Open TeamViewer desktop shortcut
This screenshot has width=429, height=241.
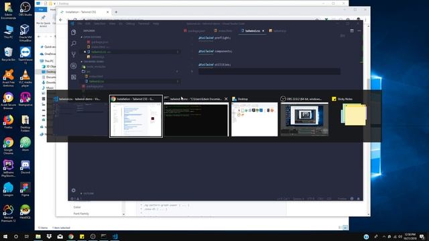[25, 56]
